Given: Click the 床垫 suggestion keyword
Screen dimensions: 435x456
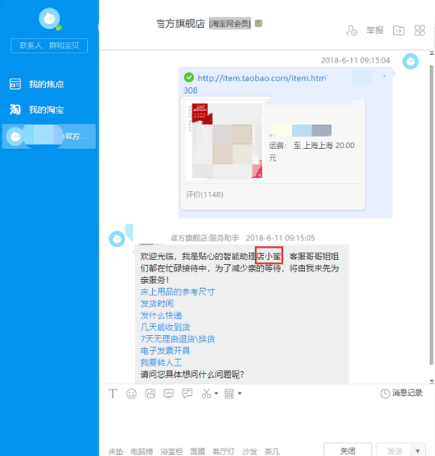Looking at the screenshot, I should (x=116, y=451).
